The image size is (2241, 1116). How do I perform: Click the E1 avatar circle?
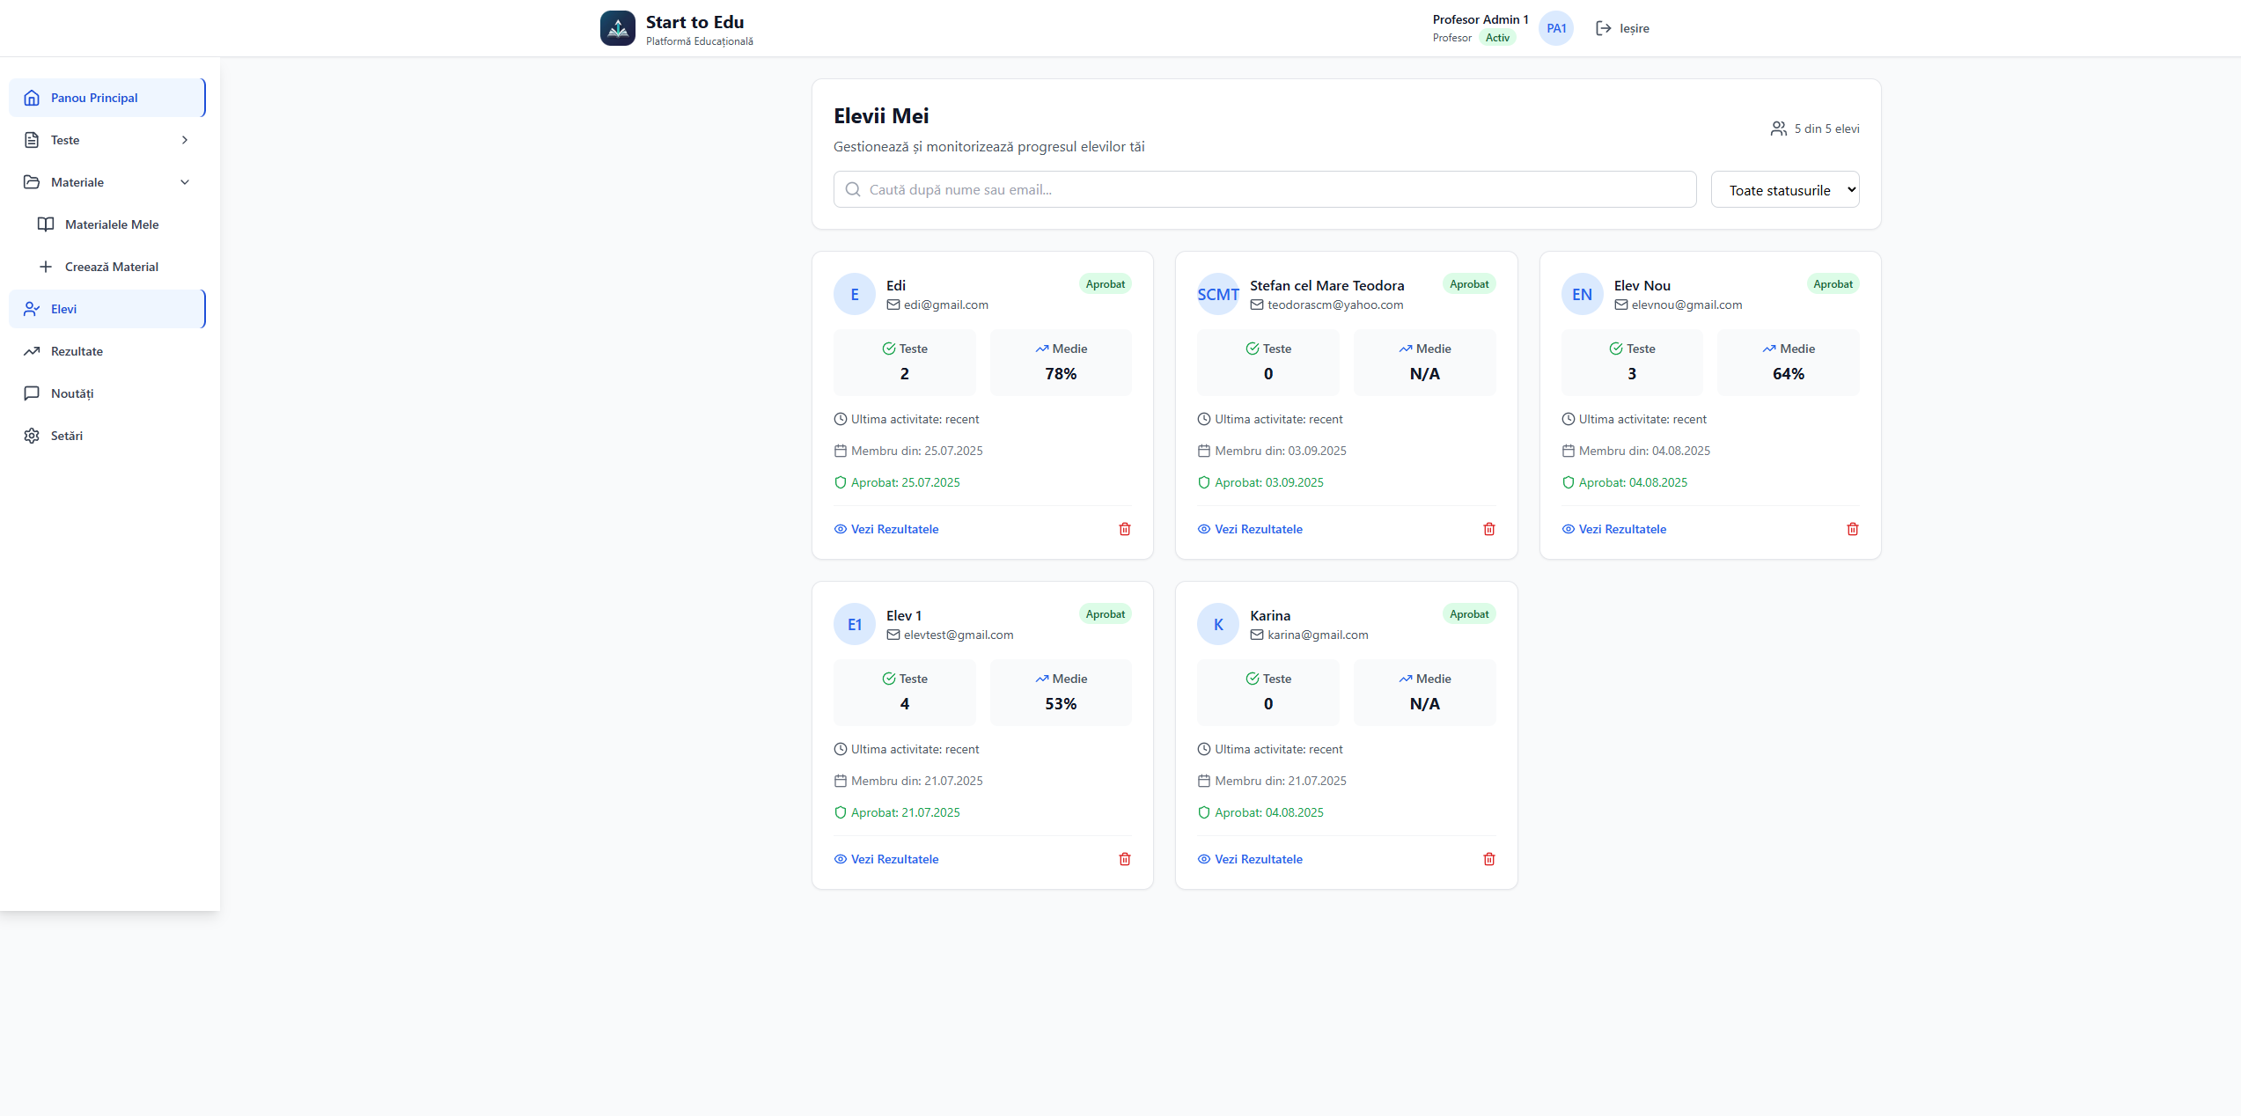[x=854, y=625]
